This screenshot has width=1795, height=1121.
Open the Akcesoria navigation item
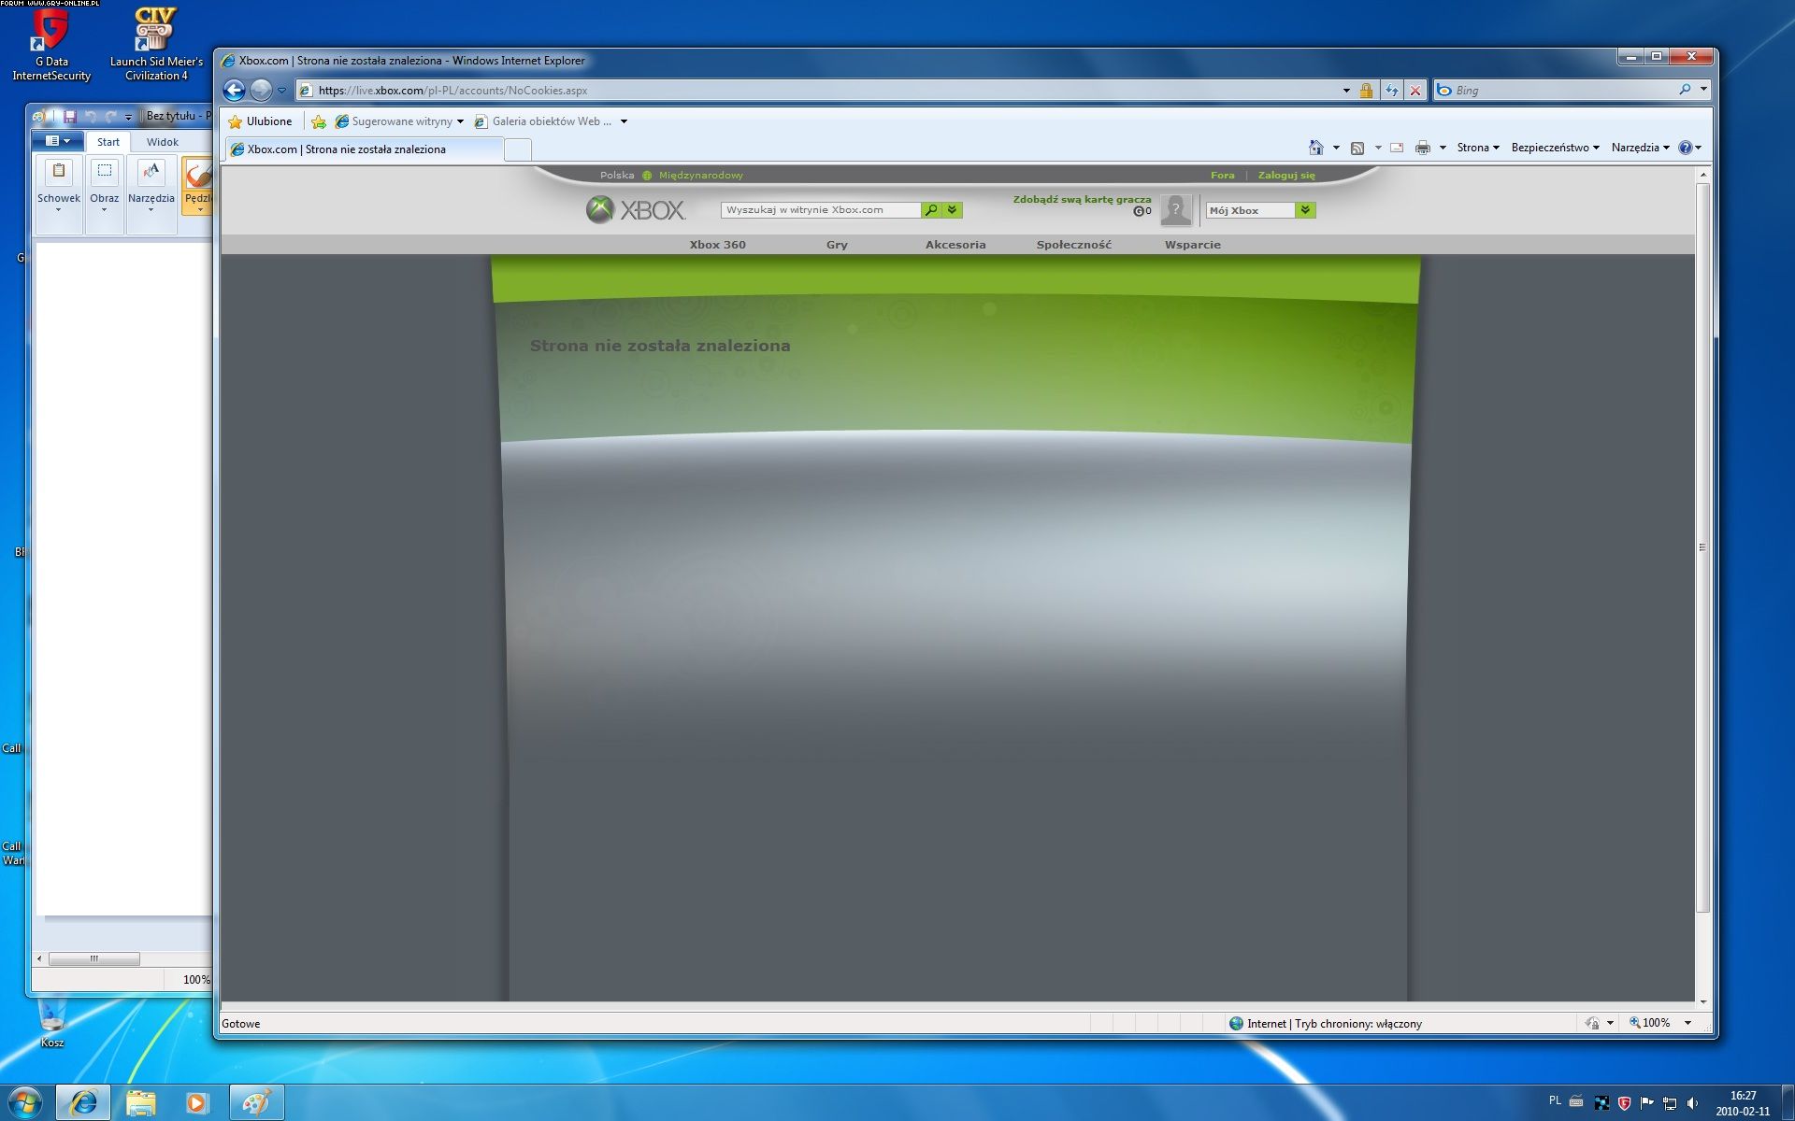pos(955,245)
